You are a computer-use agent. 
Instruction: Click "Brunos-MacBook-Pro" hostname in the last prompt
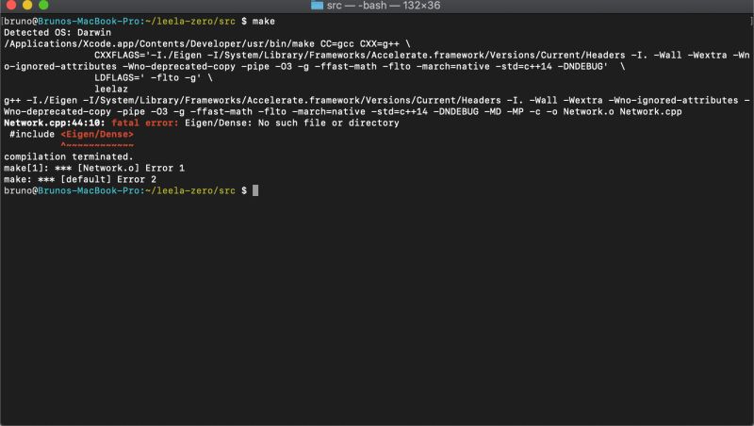[x=89, y=191]
